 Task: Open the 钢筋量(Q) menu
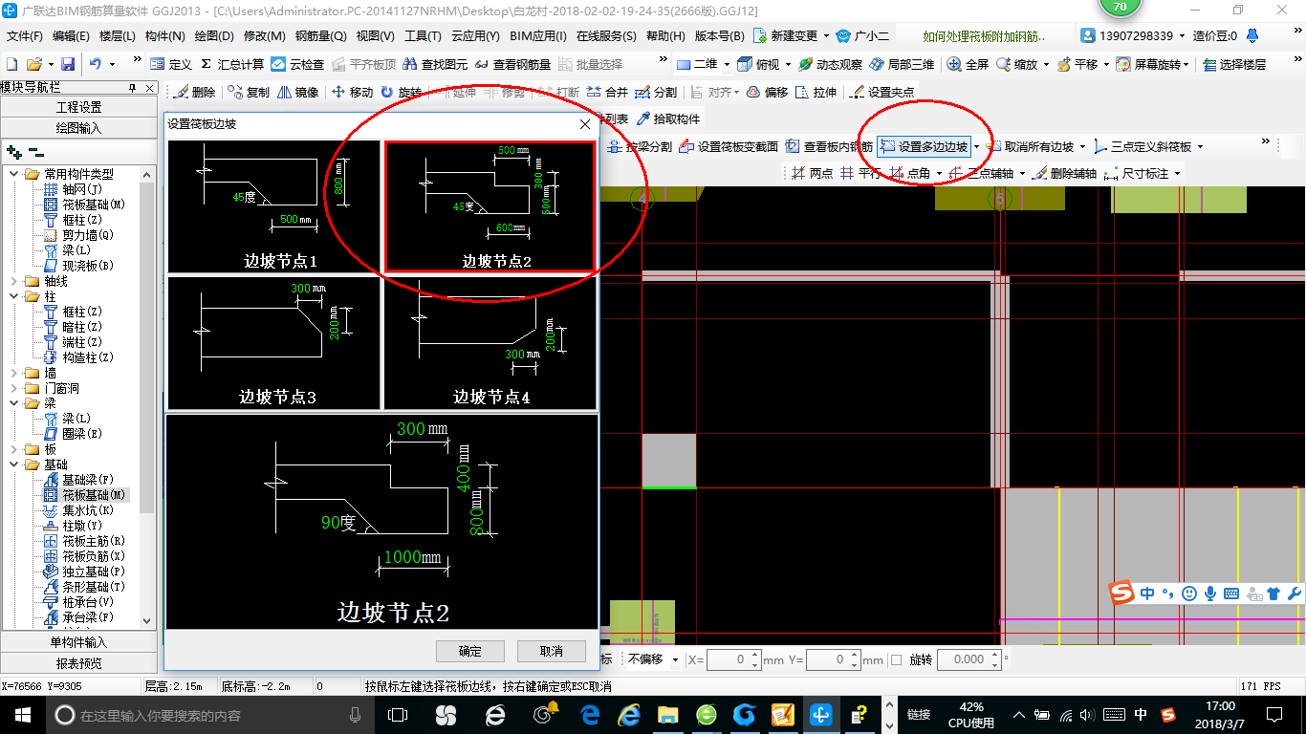pyautogui.click(x=320, y=36)
